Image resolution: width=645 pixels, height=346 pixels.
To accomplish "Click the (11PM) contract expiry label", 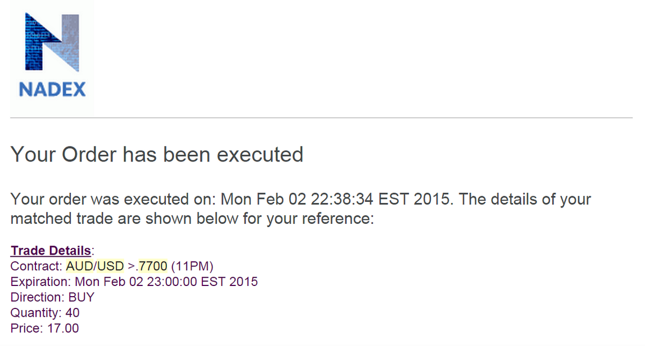I will 192,266.
